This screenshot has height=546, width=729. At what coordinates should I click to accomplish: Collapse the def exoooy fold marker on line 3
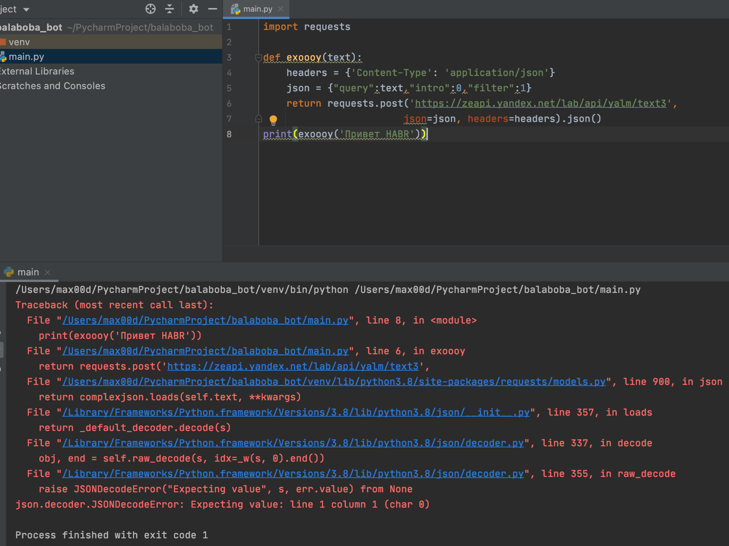point(259,58)
